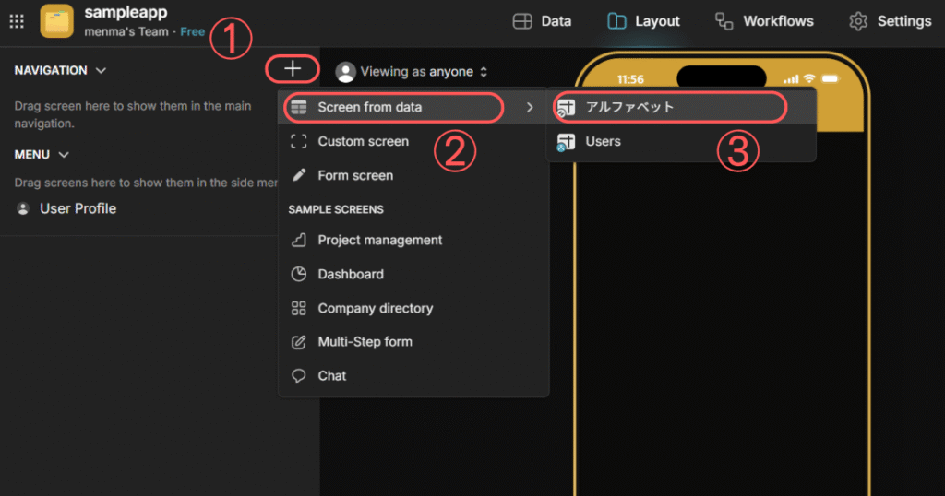Click the Project management icon

pos(299,240)
